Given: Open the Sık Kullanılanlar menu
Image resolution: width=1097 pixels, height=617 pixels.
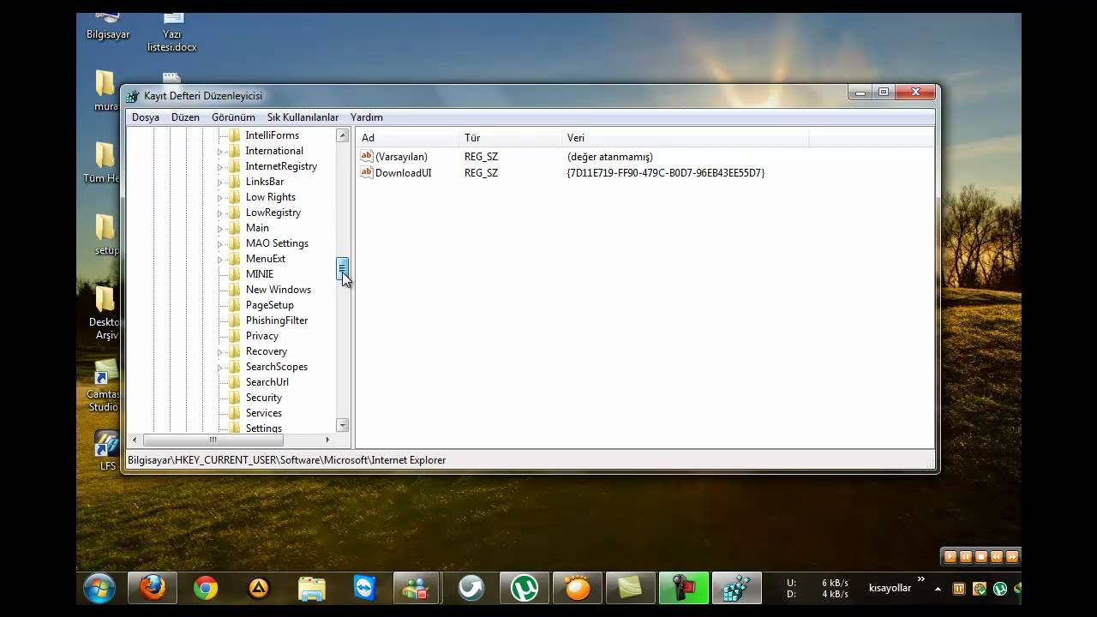Looking at the screenshot, I should [x=303, y=117].
